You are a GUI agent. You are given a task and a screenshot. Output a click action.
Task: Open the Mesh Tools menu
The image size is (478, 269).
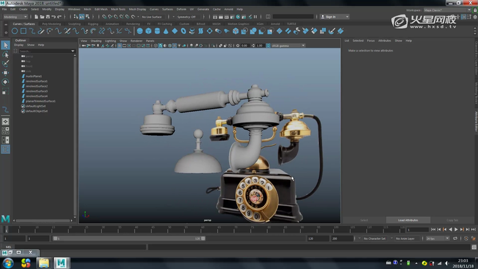click(118, 9)
